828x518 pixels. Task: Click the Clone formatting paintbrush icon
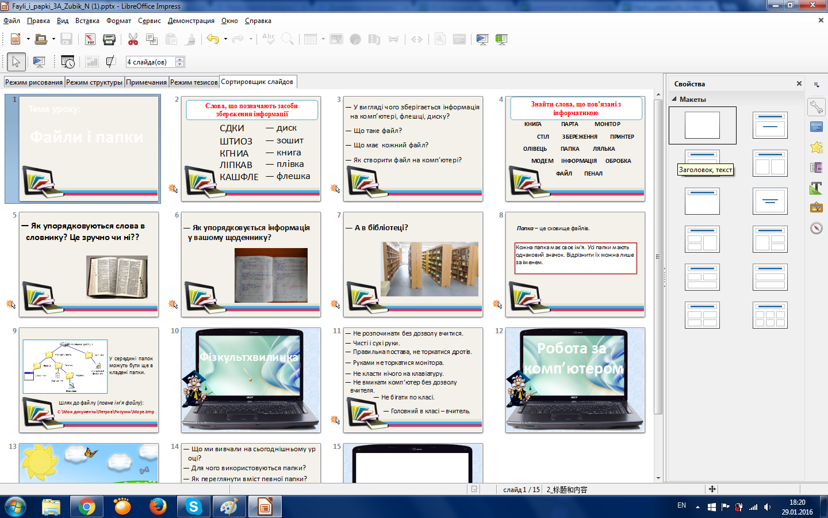(x=190, y=39)
